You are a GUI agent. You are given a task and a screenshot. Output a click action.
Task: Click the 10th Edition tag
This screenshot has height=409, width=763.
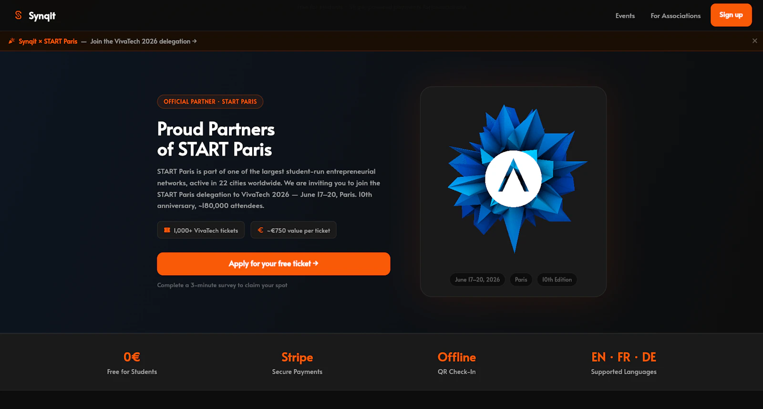[557, 280]
